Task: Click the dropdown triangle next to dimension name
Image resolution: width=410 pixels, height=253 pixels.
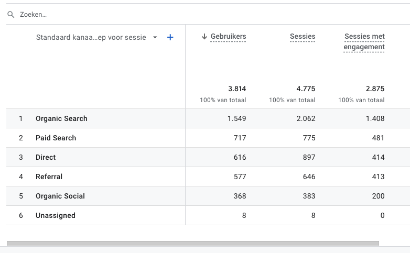Action: click(155, 38)
